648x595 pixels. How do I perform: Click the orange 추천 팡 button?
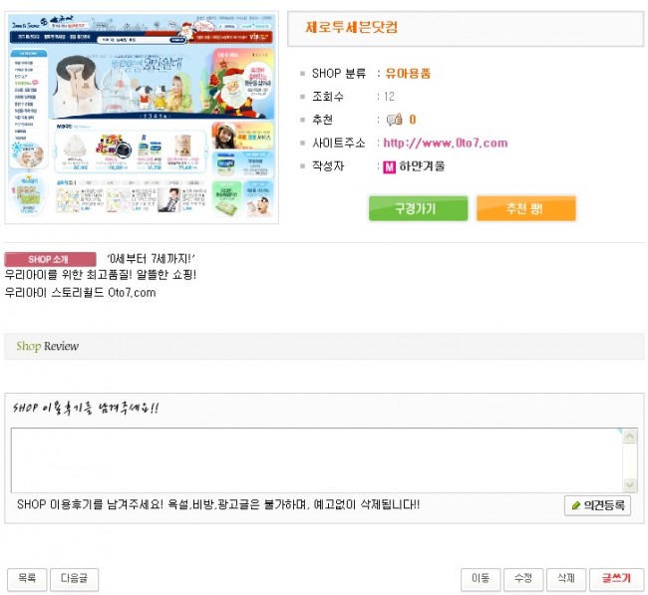pos(525,208)
